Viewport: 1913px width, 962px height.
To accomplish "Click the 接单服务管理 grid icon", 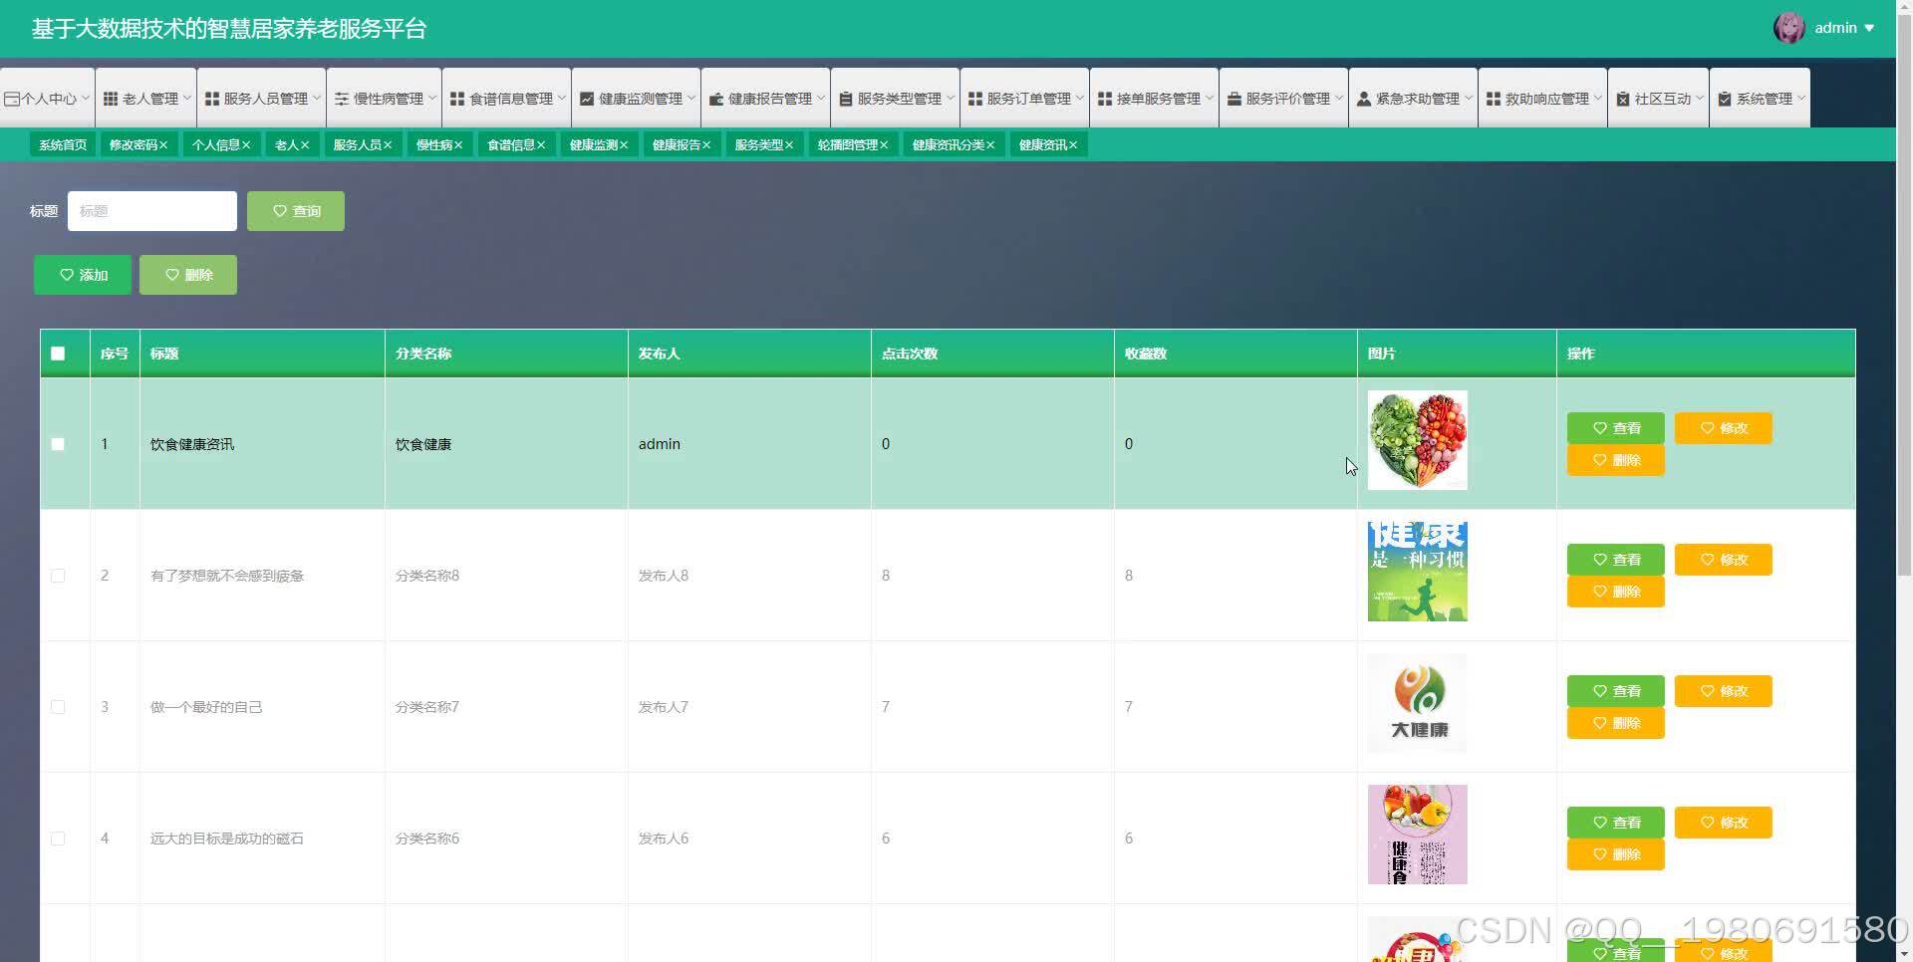I will coord(1105,99).
